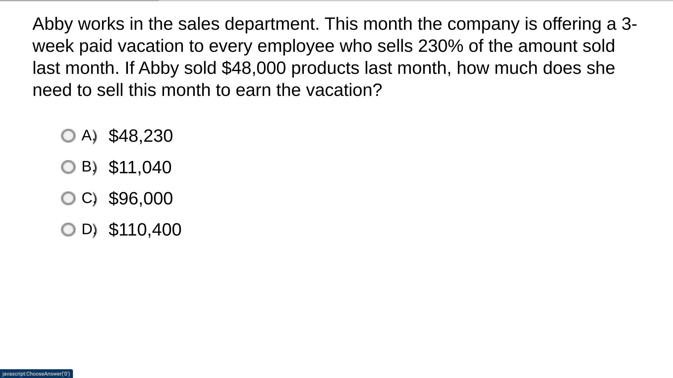Click the answer text $11,040
The image size is (673, 378).
[x=140, y=167]
